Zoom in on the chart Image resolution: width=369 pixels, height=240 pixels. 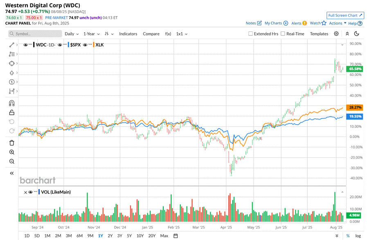coord(12,152)
